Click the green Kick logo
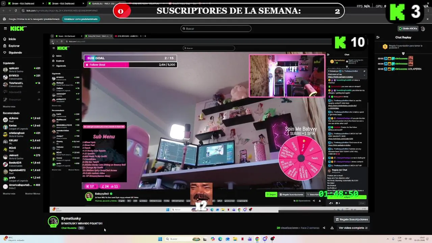The width and height of the screenshot is (432, 243). coord(17,29)
